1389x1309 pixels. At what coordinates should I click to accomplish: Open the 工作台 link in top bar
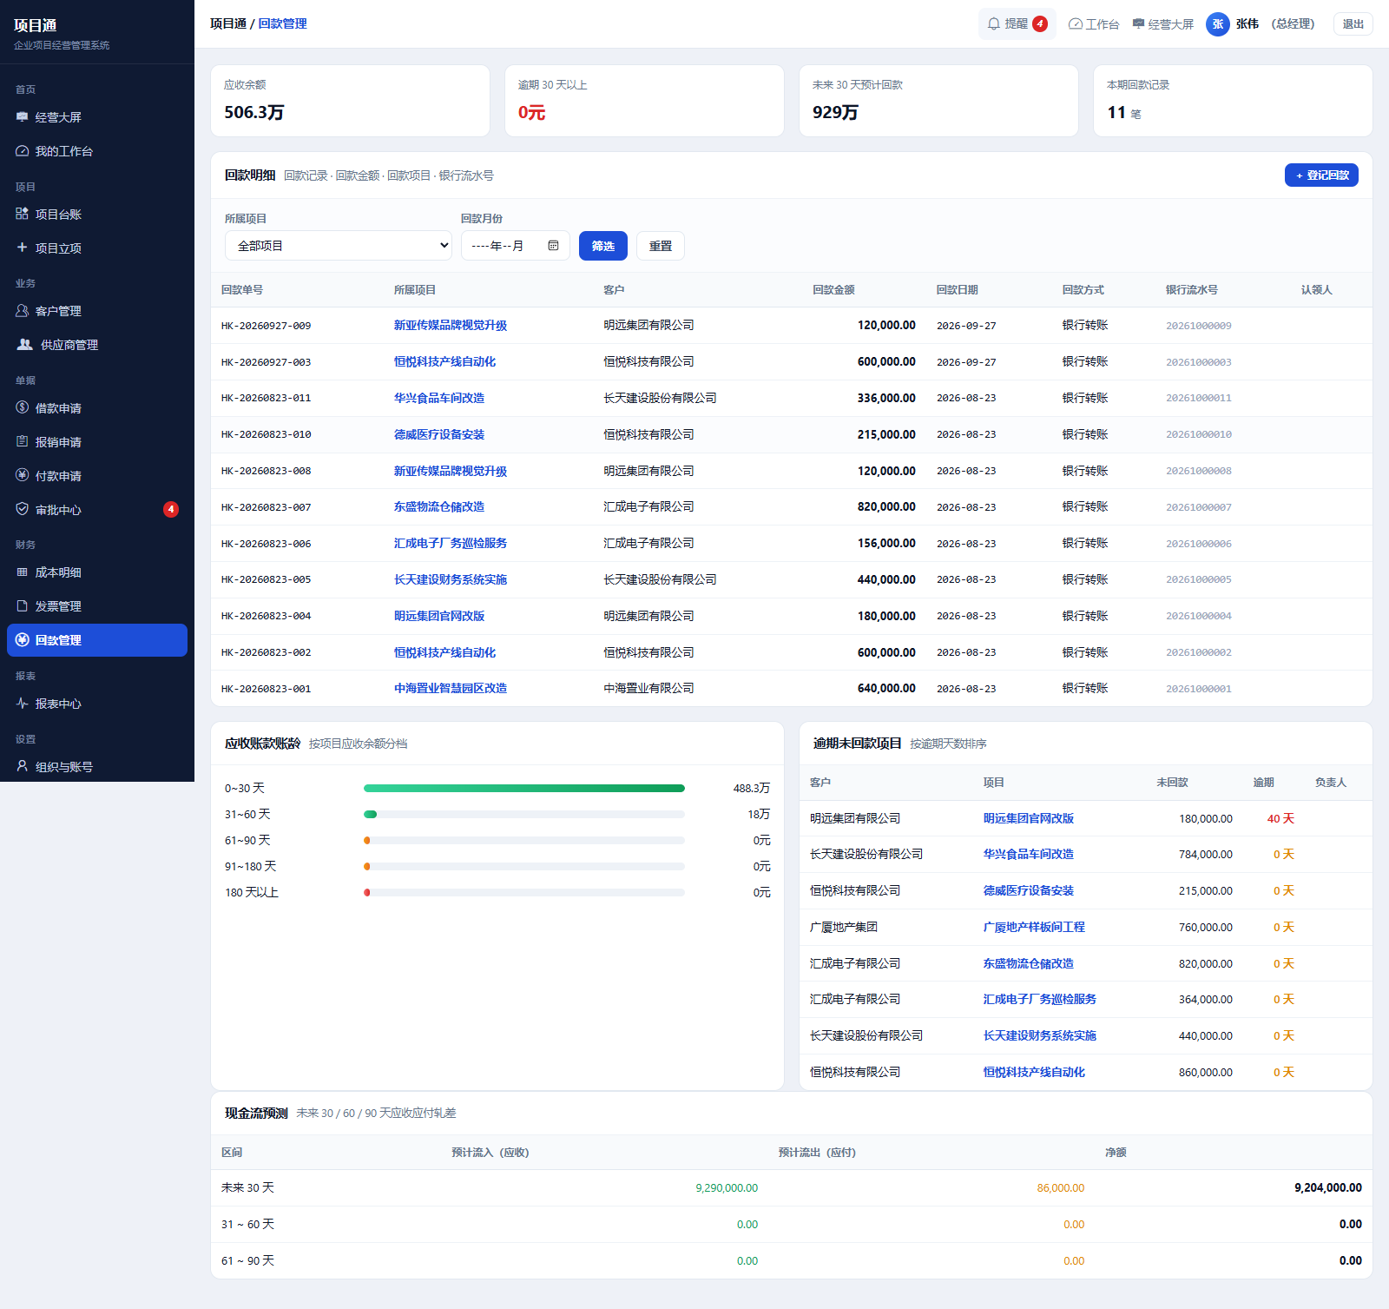(1094, 24)
